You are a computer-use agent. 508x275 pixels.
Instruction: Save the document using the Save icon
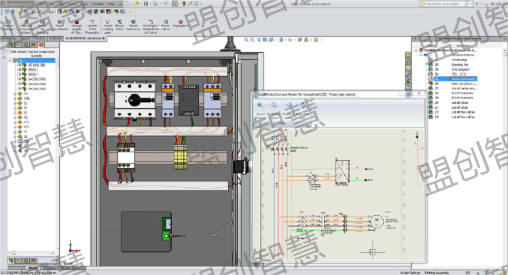[146, 4]
